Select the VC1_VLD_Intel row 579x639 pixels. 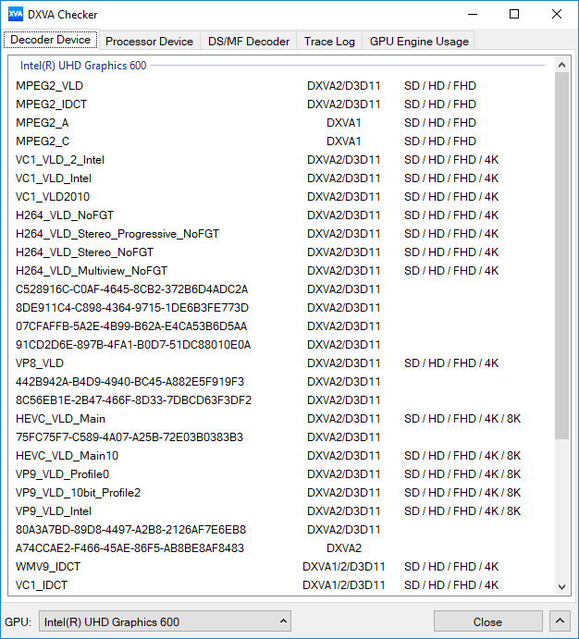(x=281, y=178)
